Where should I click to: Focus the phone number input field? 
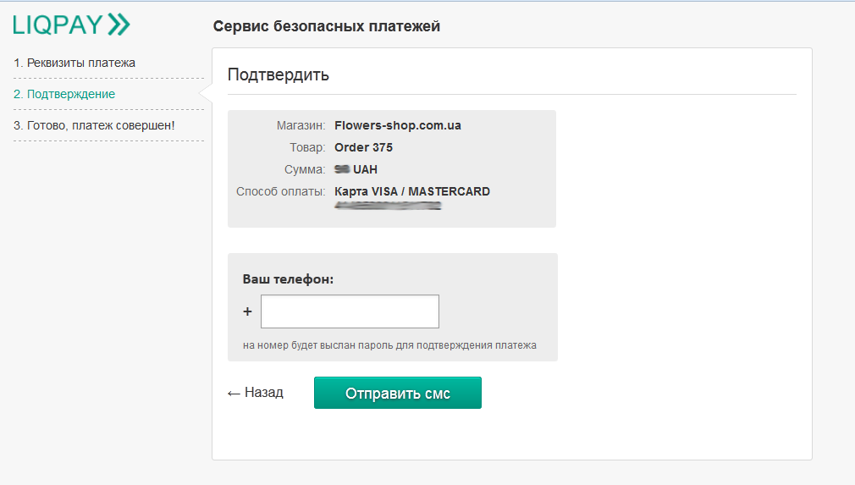click(x=350, y=311)
